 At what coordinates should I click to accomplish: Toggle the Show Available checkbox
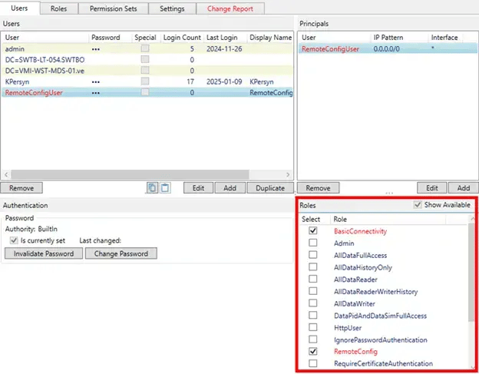(418, 205)
